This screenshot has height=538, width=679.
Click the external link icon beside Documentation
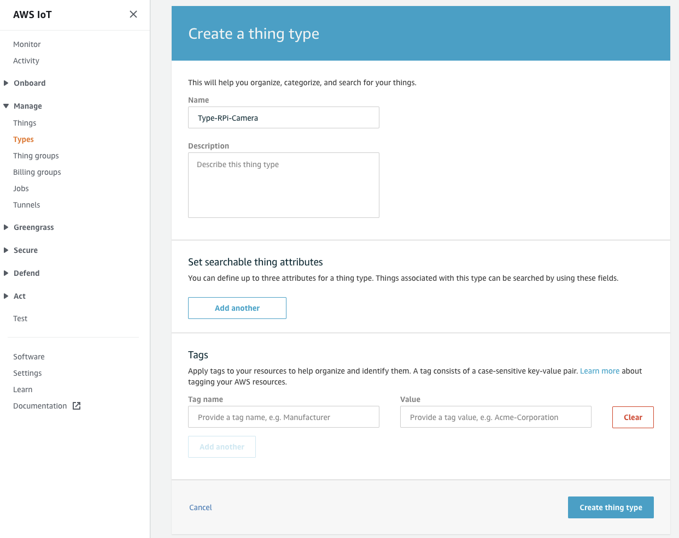[77, 406]
